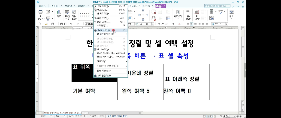The width and height of the screenshot is (281, 118).
Task: Click the Undo arrow icon
Action: coord(71,24)
